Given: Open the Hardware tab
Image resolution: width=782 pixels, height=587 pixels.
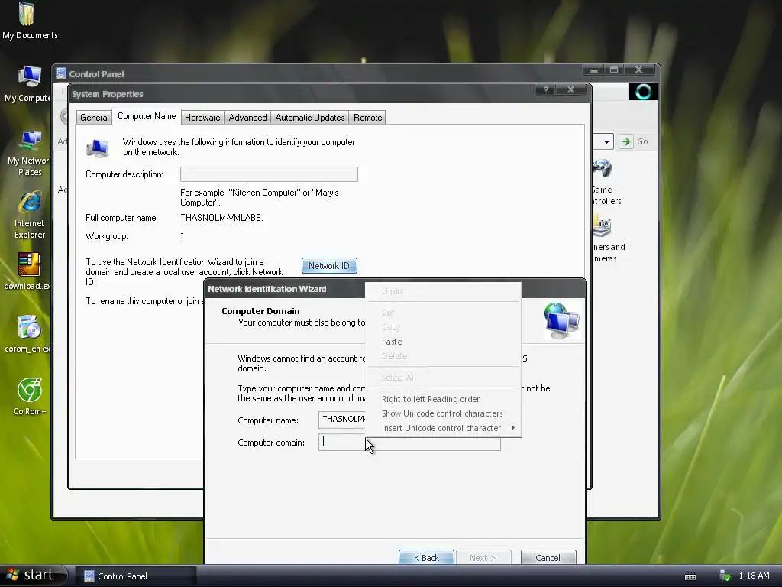Looking at the screenshot, I should click(202, 117).
